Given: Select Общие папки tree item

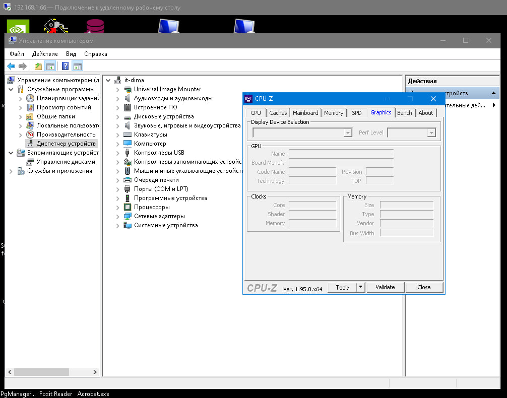Looking at the screenshot, I should coord(55,116).
